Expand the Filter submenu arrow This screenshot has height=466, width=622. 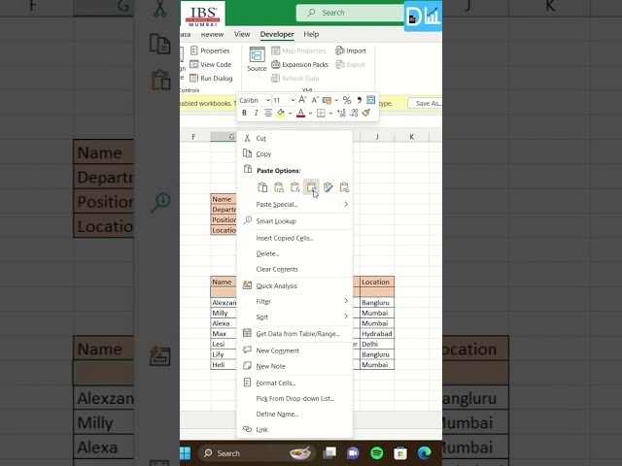[x=346, y=301]
